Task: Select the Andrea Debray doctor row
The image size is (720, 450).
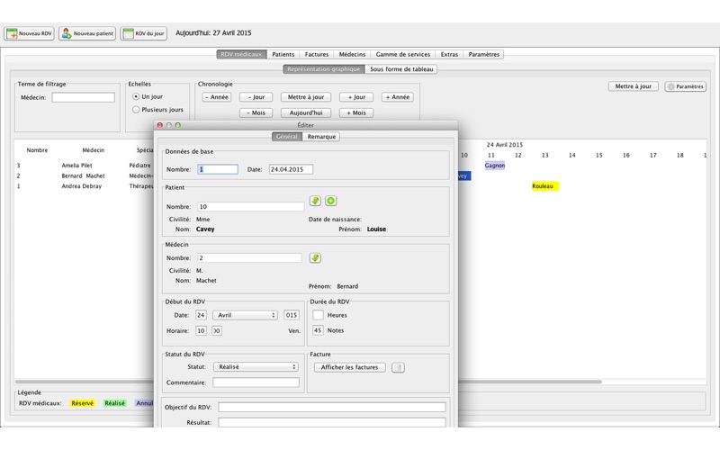Action: click(84, 186)
